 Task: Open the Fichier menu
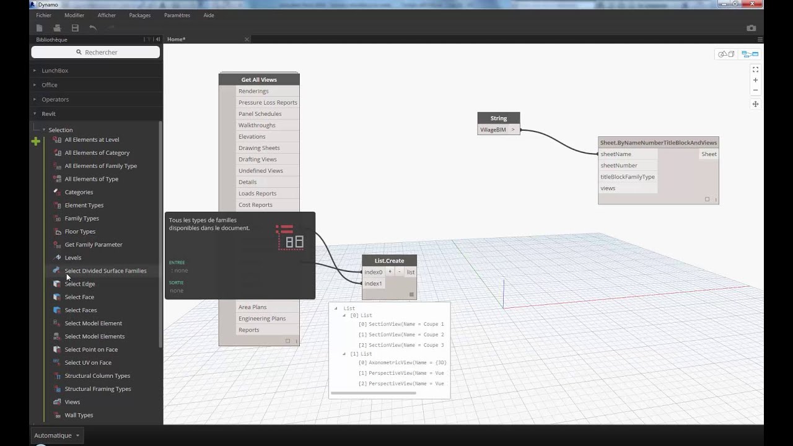pyautogui.click(x=43, y=15)
